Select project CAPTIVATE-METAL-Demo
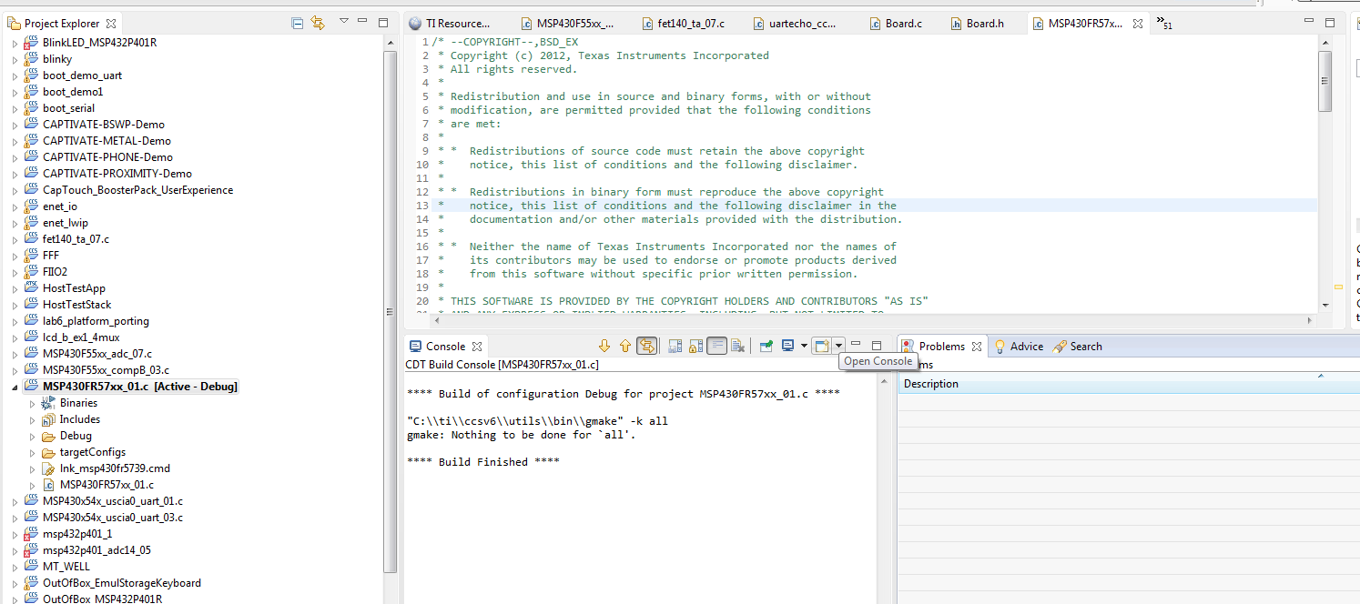Screen dimensions: 1360x604 [x=107, y=141]
